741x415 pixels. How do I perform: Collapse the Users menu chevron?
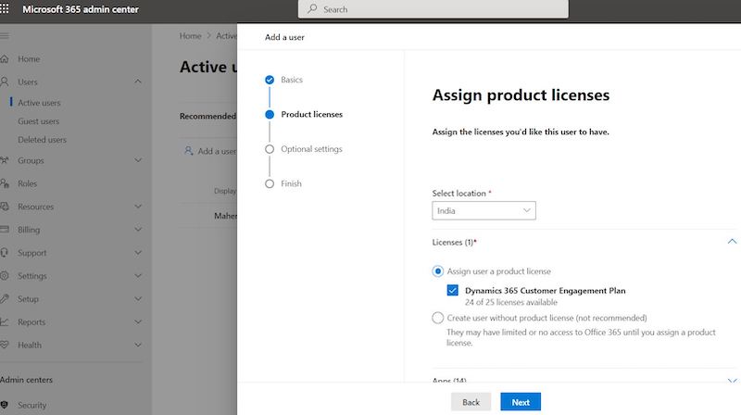(x=137, y=82)
